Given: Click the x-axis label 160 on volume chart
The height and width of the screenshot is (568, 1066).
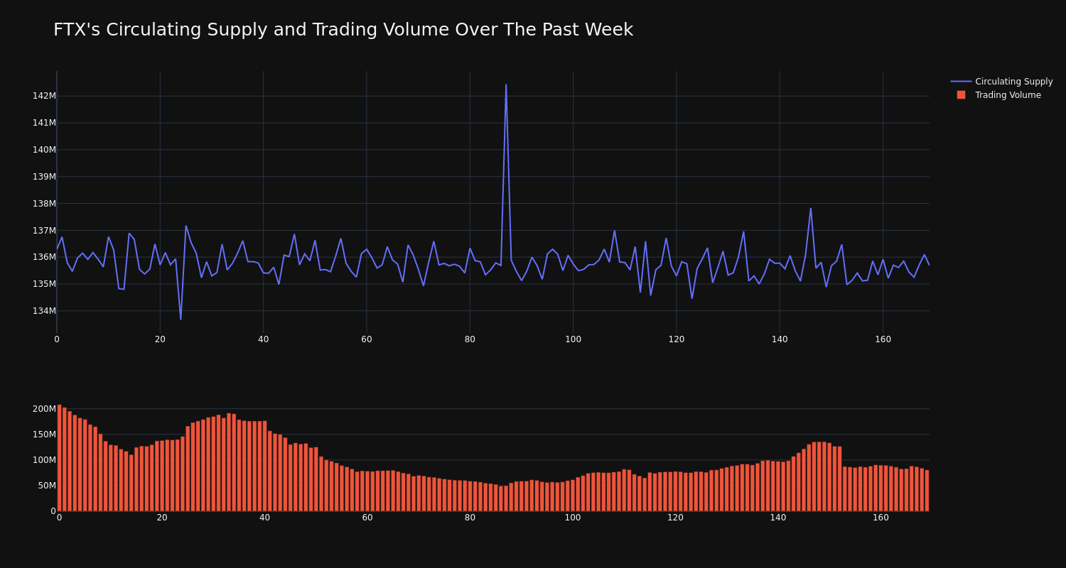Looking at the screenshot, I should (x=881, y=518).
